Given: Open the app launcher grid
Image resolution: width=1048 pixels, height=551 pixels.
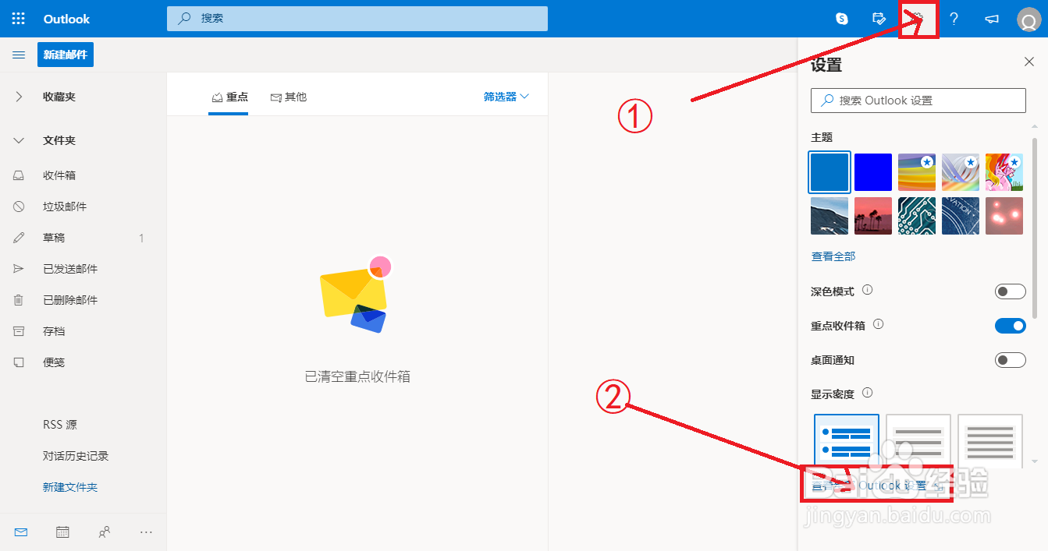Looking at the screenshot, I should [x=19, y=19].
